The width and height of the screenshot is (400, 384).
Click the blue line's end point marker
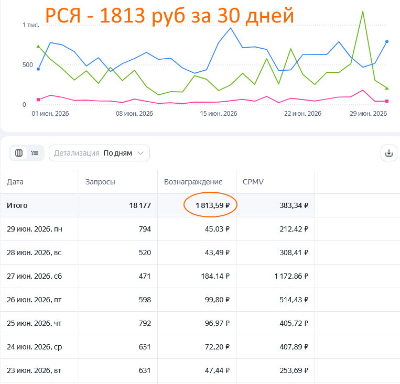(x=387, y=41)
